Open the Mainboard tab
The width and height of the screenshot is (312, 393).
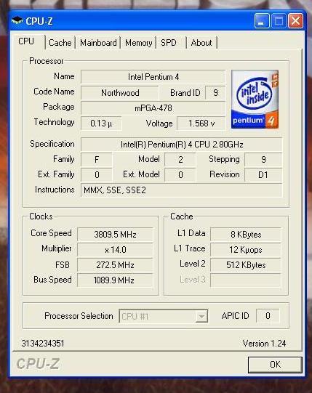coord(98,43)
